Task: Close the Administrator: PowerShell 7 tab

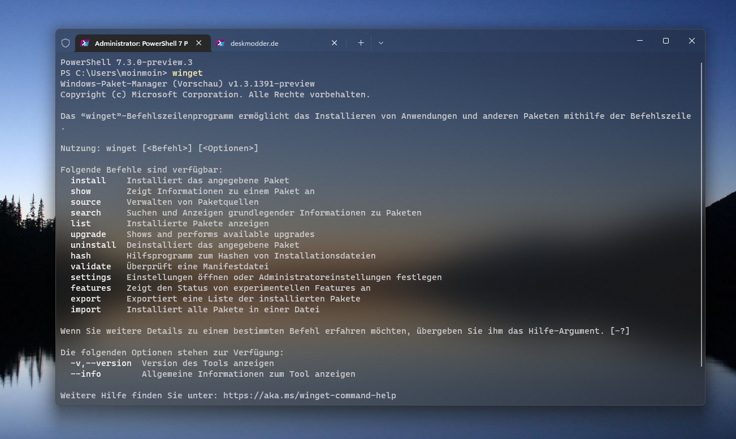Action: point(198,43)
